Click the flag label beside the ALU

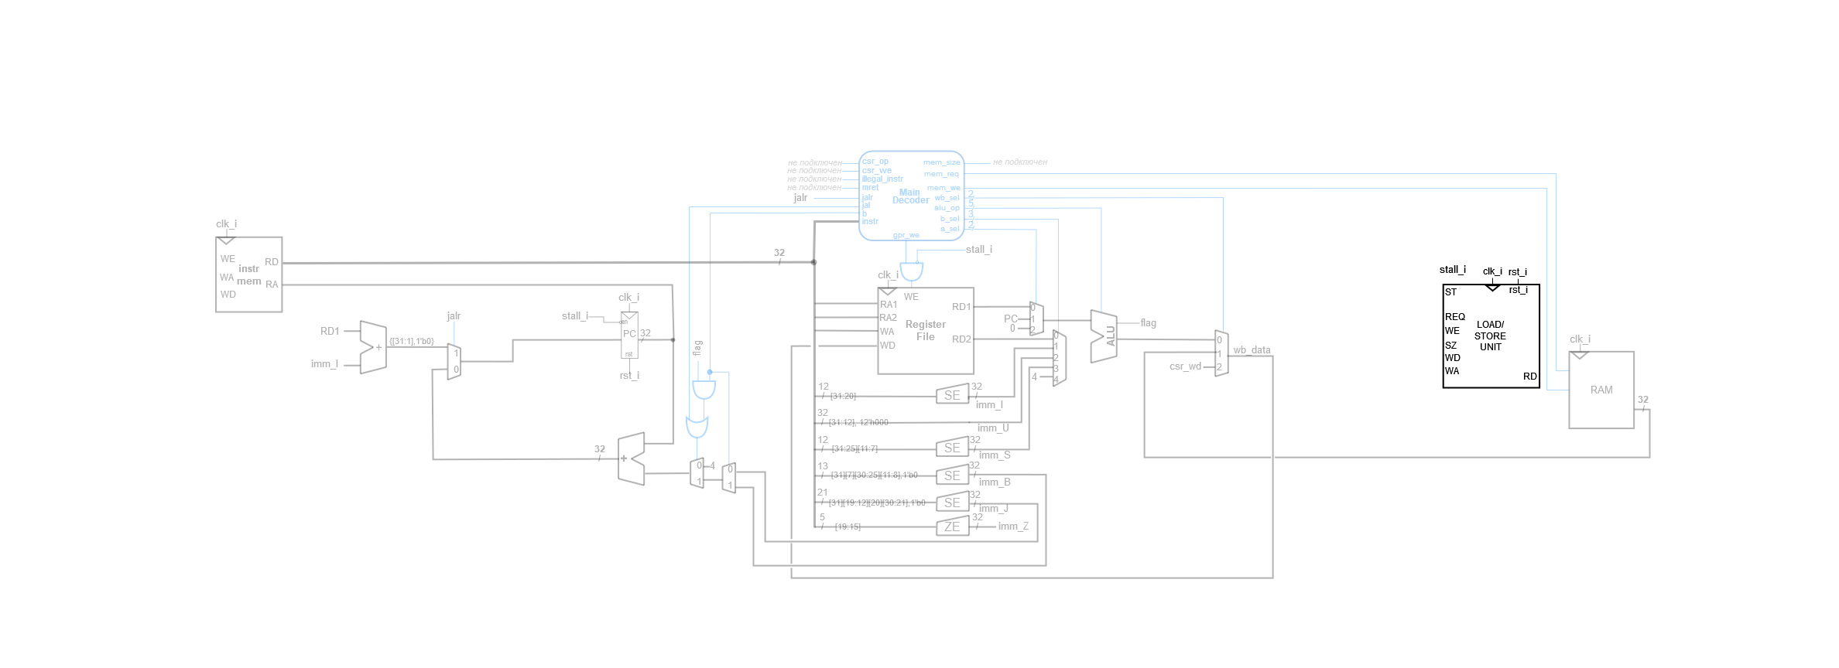coord(1149,323)
